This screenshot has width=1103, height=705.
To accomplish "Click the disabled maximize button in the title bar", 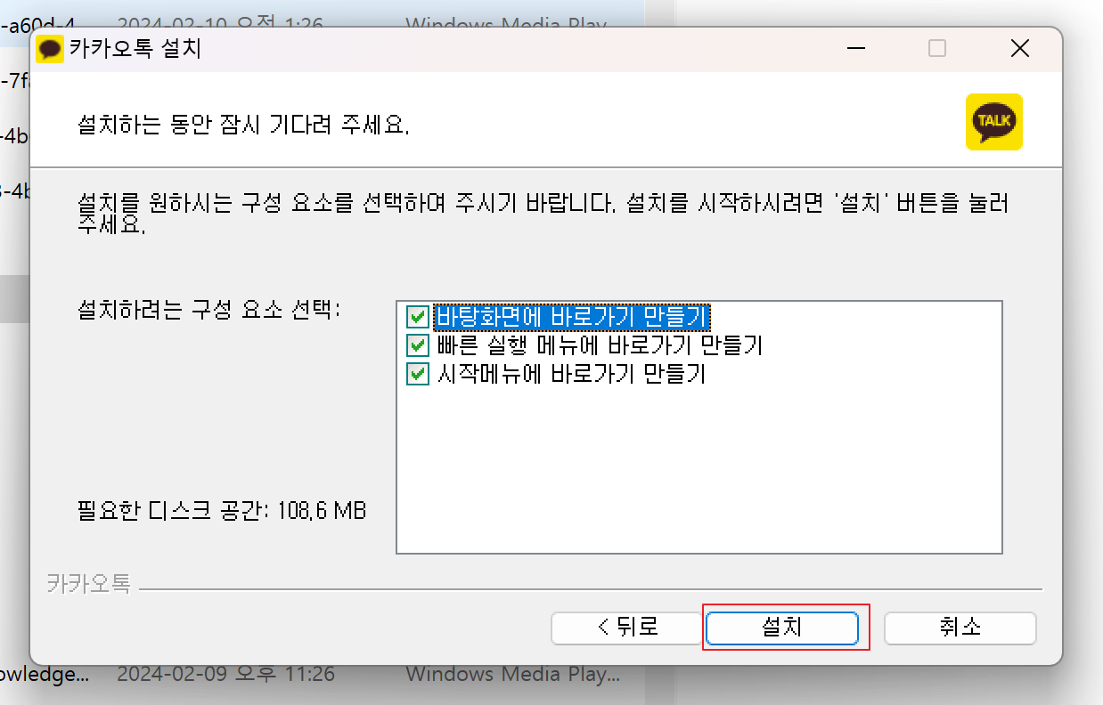I will coord(937,48).
